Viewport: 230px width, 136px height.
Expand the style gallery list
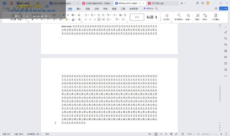pos(160,20)
